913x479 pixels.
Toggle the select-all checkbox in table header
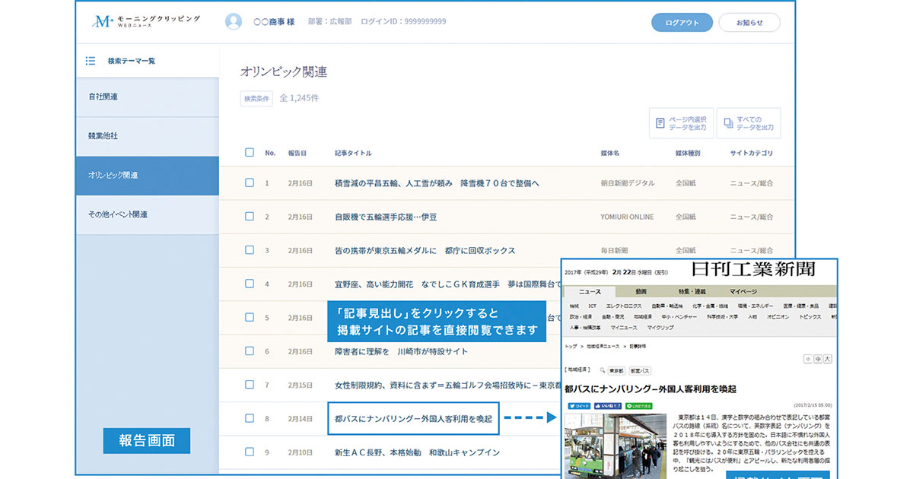[x=250, y=153]
